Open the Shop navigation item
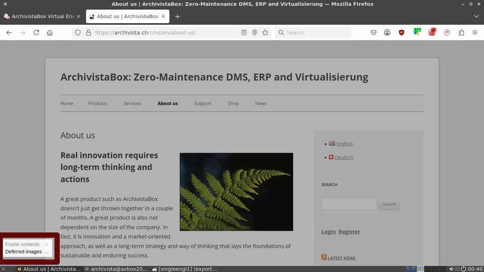The image size is (484, 272). [x=233, y=103]
